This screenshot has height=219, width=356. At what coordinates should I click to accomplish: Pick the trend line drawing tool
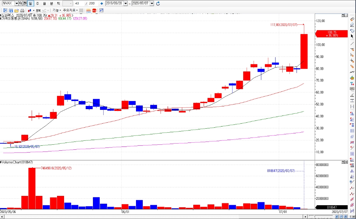(x=352, y=43)
